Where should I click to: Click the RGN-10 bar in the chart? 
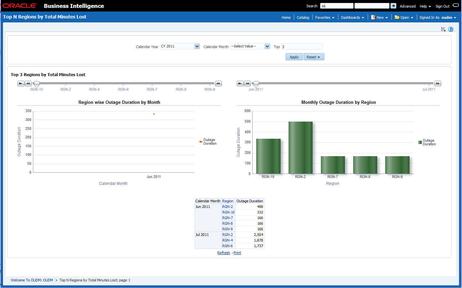(268, 156)
